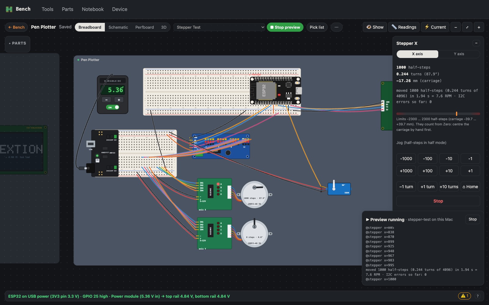Open the Stepper Test dropdown
489x305 pixels.
[219, 27]
